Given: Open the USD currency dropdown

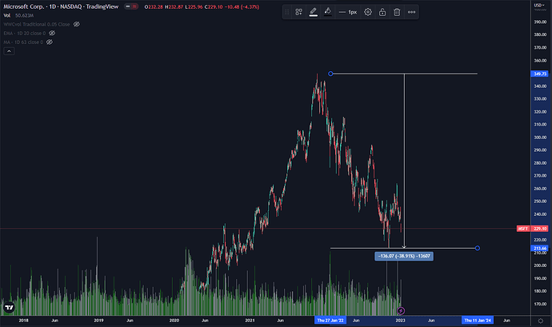Looking at the screenshot, I should (539, 6).
